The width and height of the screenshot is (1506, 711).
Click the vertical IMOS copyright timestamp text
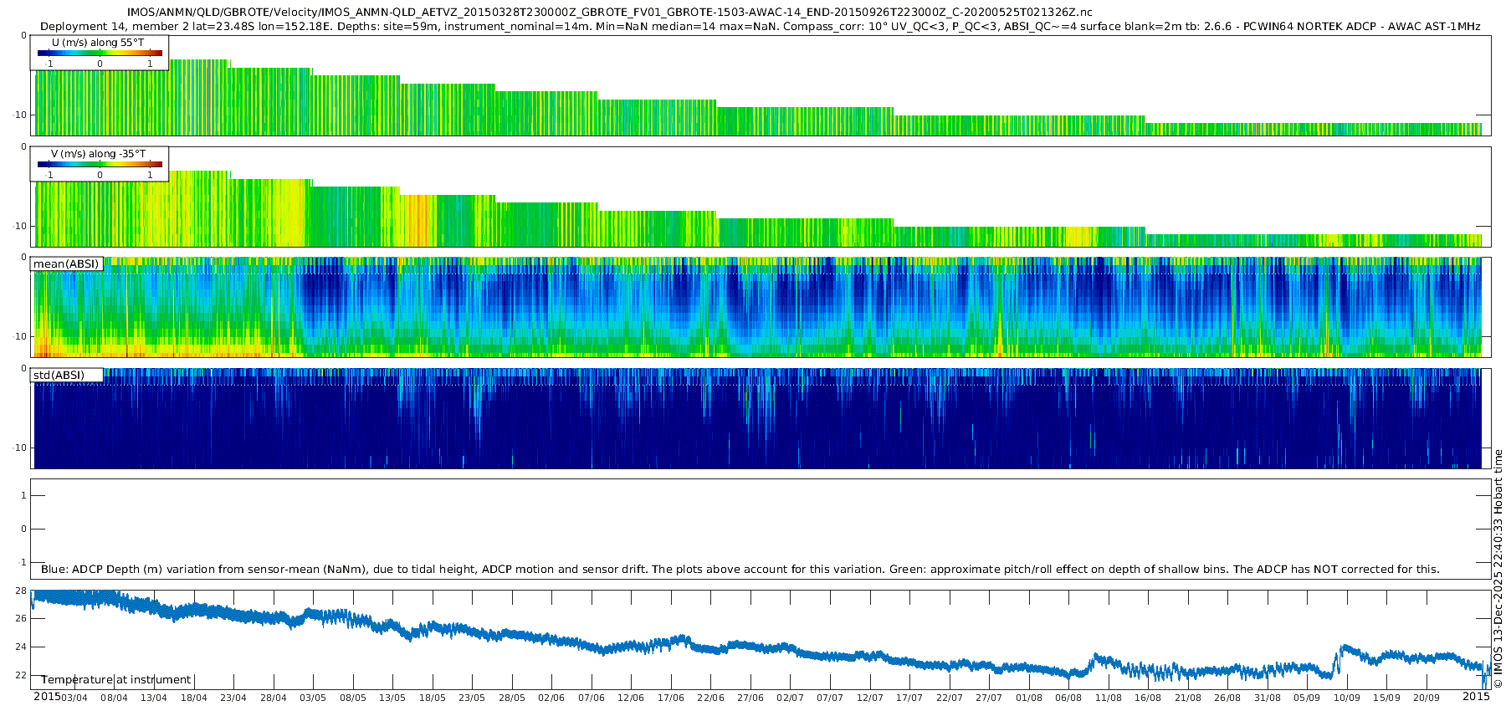[x=1498, y=569]
